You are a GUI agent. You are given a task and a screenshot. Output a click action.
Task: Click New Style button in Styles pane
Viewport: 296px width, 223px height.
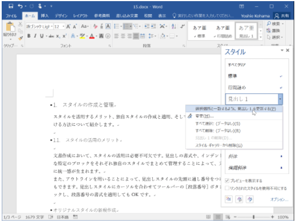tap(229, 199)
